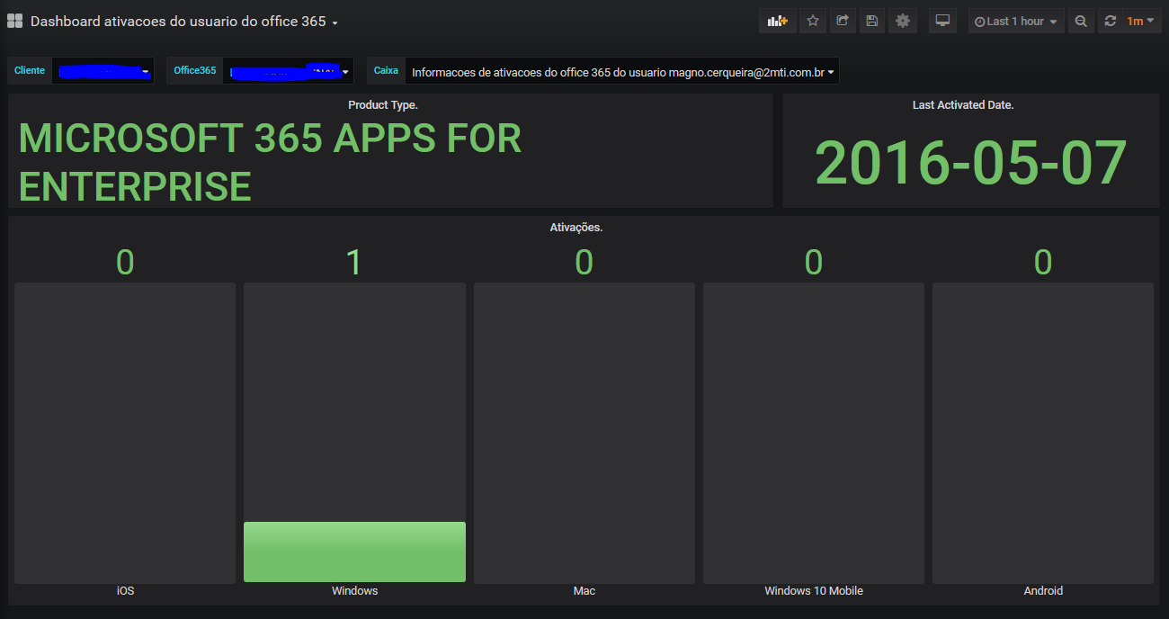Click the 2016-05-07 date value

click(x=971, y=163)
